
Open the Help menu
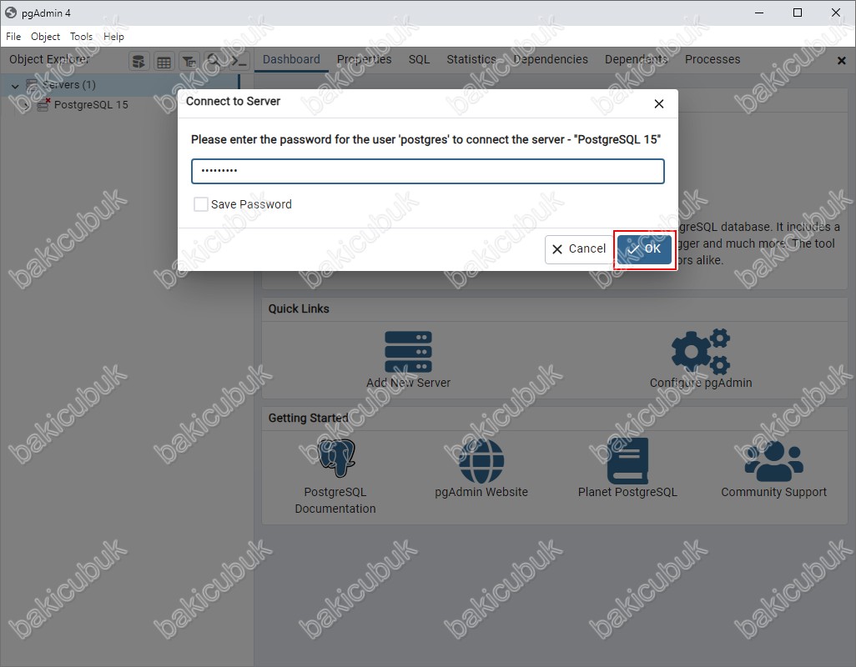coord(113,37)
